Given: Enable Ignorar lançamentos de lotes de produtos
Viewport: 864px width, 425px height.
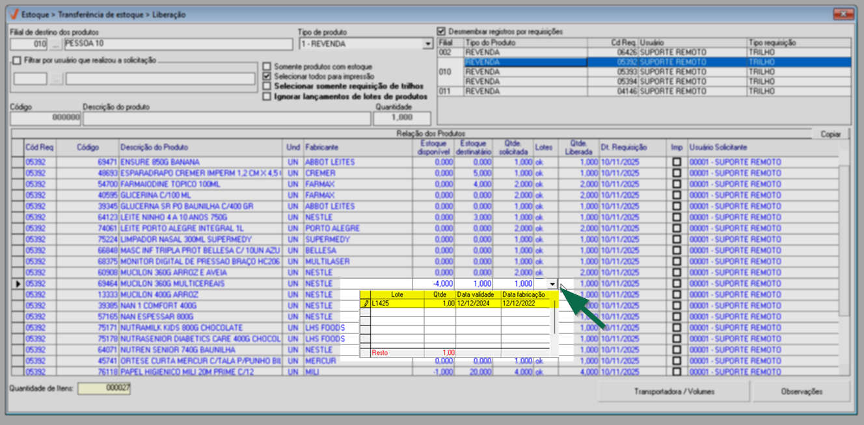Looking at the screenshot, I should [266, 96].
